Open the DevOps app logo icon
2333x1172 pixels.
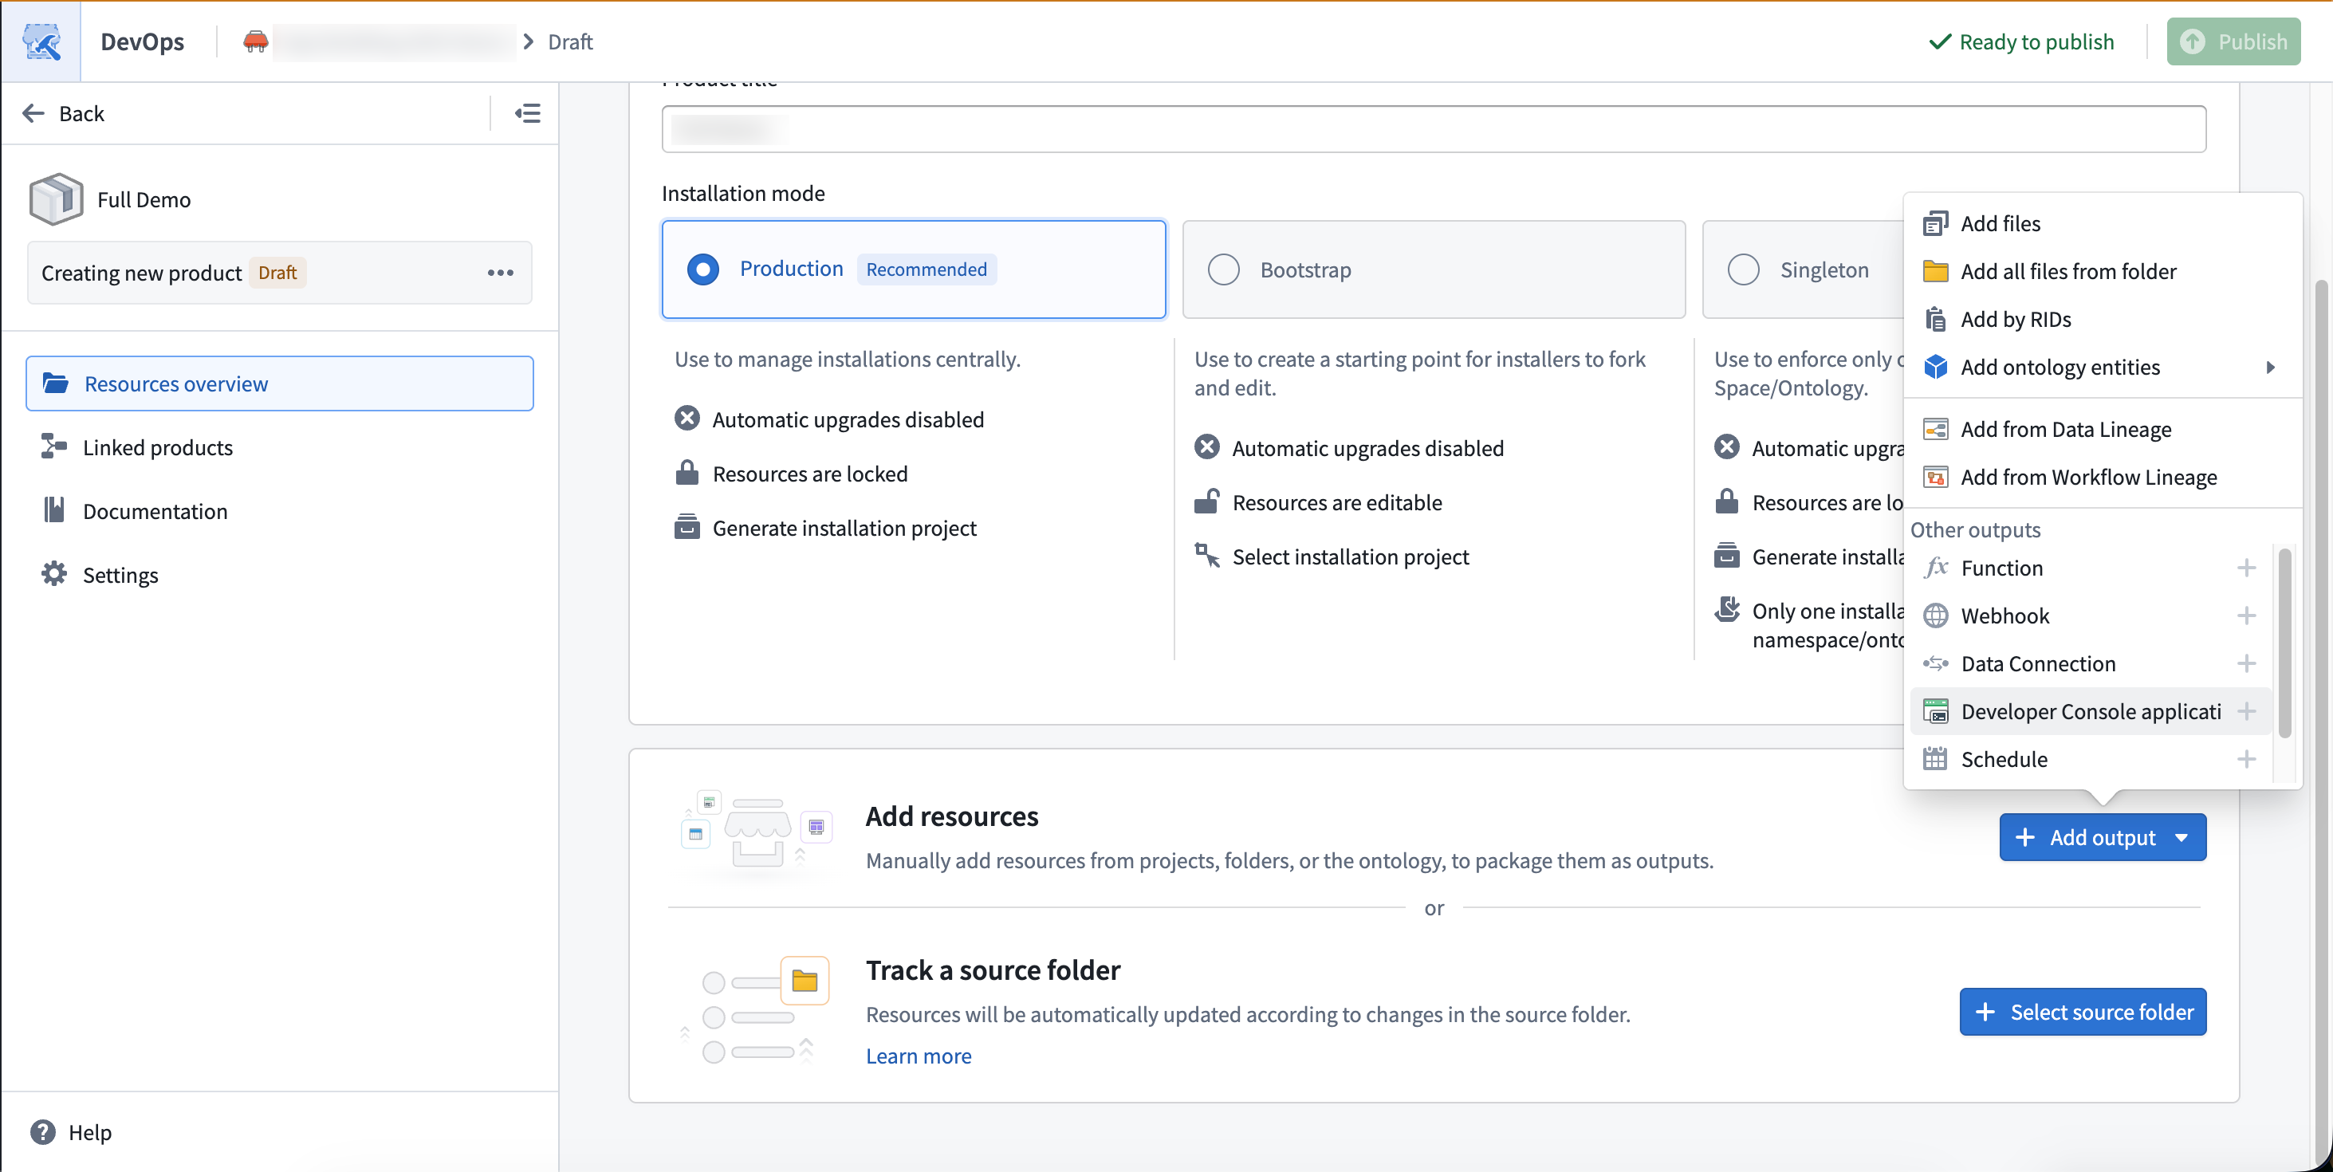click(41, 41)
